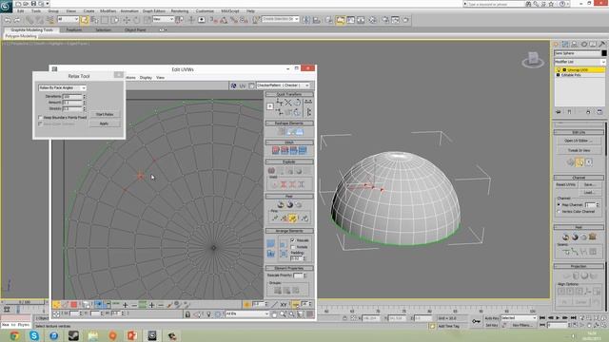Select the Move tool in main toolbar

127,20
